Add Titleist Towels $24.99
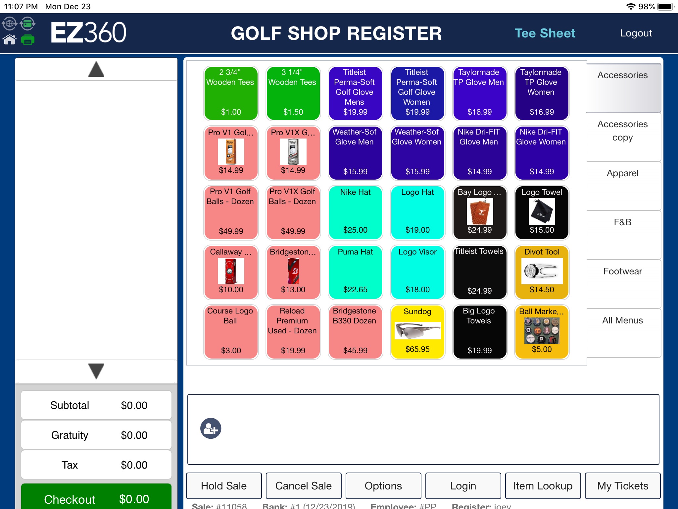The height and width of the screenshot is (509, 678). click(x=480, y=272)
